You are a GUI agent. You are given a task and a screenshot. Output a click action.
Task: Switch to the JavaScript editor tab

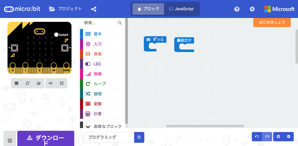(x=181, y=9)
